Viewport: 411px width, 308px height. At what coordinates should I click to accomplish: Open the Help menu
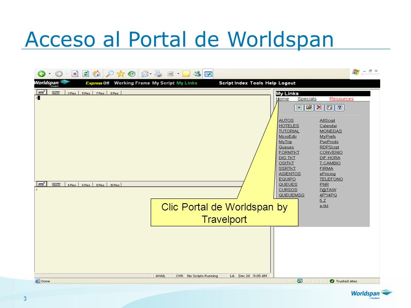271,83
